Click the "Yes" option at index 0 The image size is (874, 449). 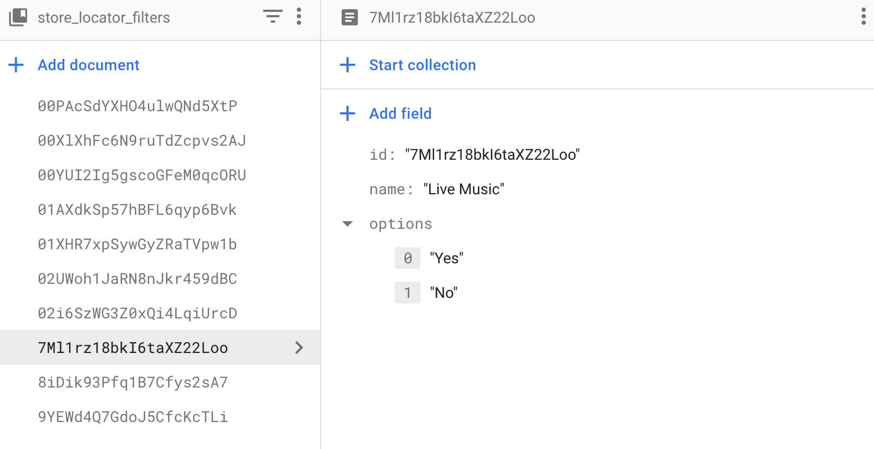click(x=446, y=258)
